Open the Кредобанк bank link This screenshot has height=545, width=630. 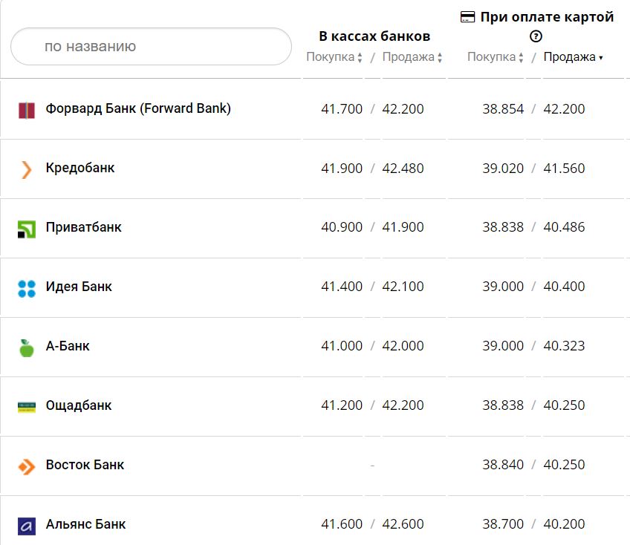80,168
